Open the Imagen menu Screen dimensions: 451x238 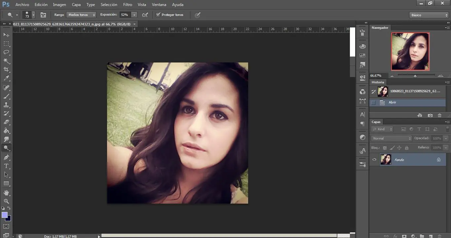tap(59, 5)
